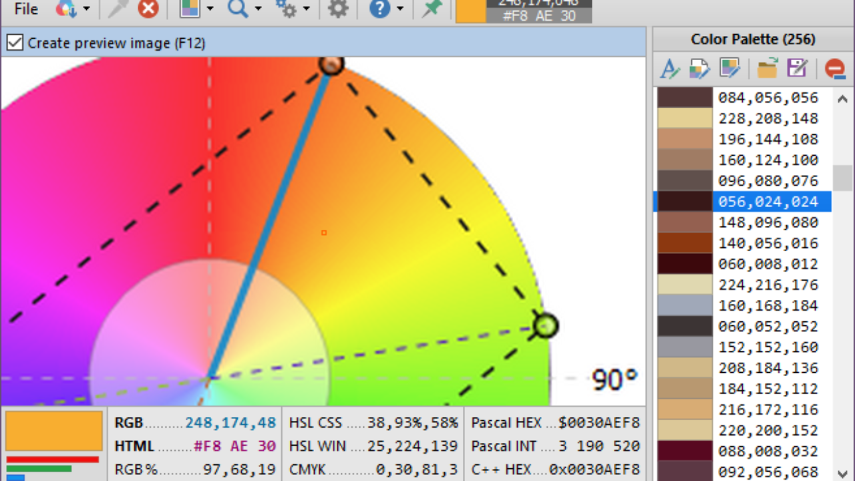Open the File menu
Screen dimensions: 855x481
tap(26, 9)
